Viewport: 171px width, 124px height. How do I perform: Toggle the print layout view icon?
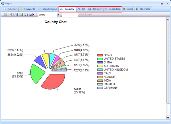(21, 14)
